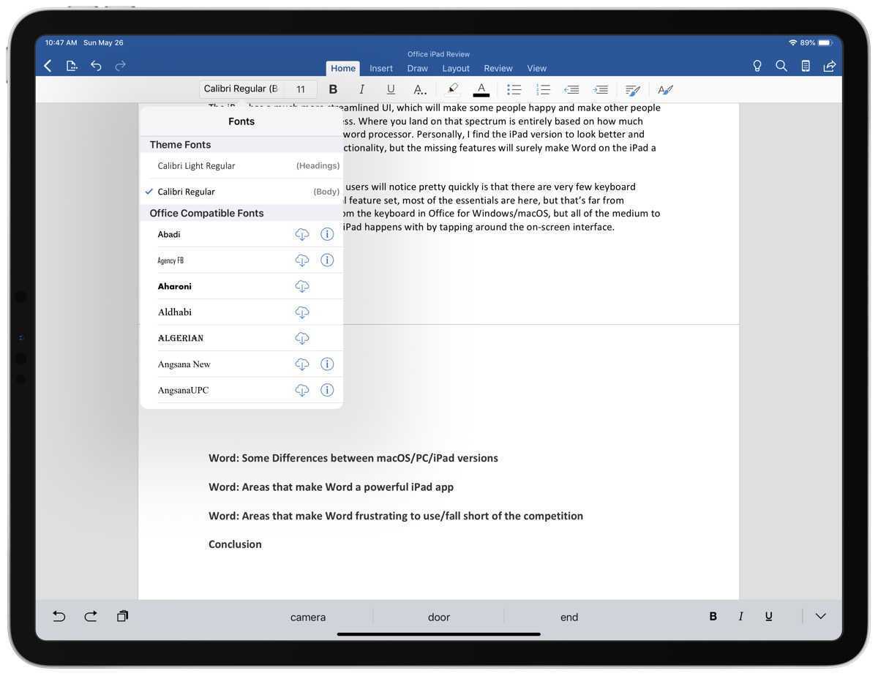The width and height of the screenshot is (878, 676).
Task: Insert the suggested word "door"
Action: (x=439, y=617)
